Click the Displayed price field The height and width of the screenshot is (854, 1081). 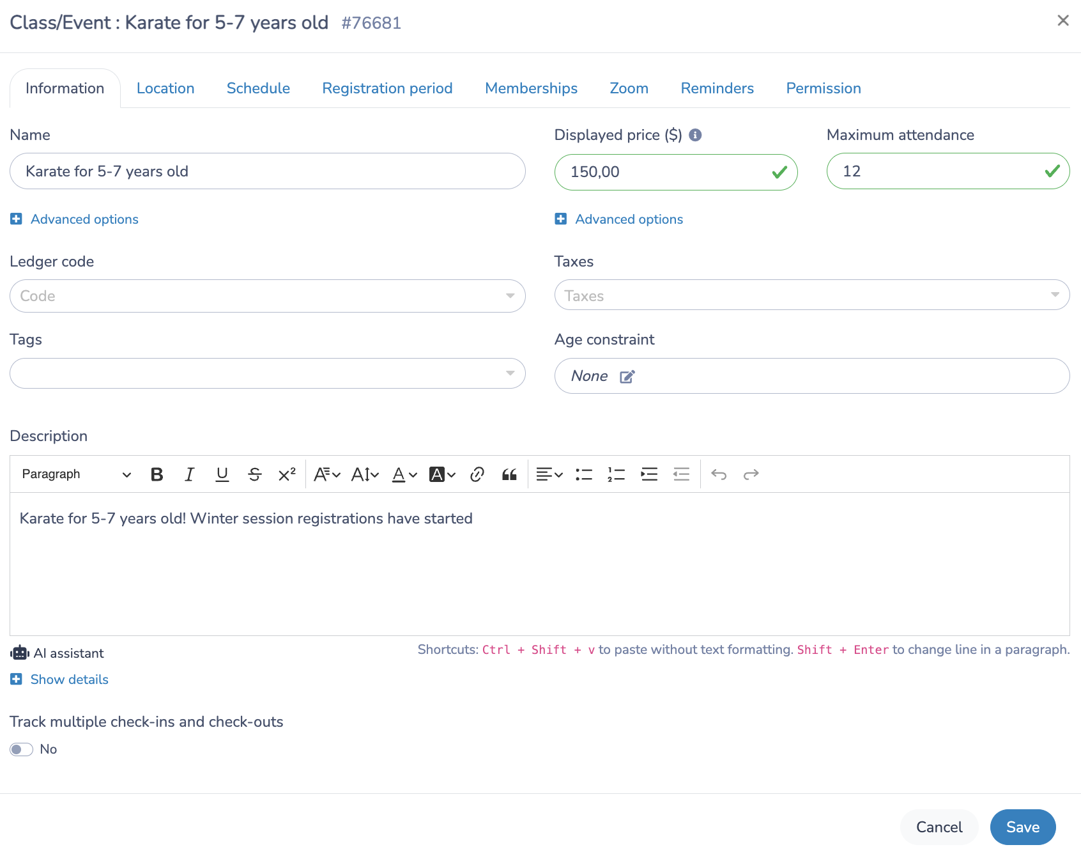click(676, 172)
